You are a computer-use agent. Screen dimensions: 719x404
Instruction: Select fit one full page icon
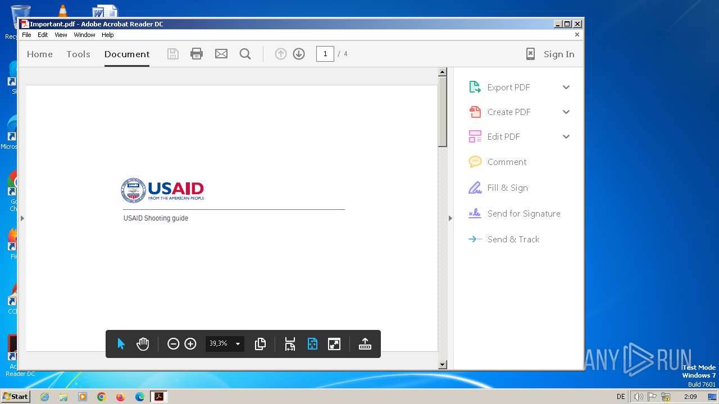pos(312,344)
